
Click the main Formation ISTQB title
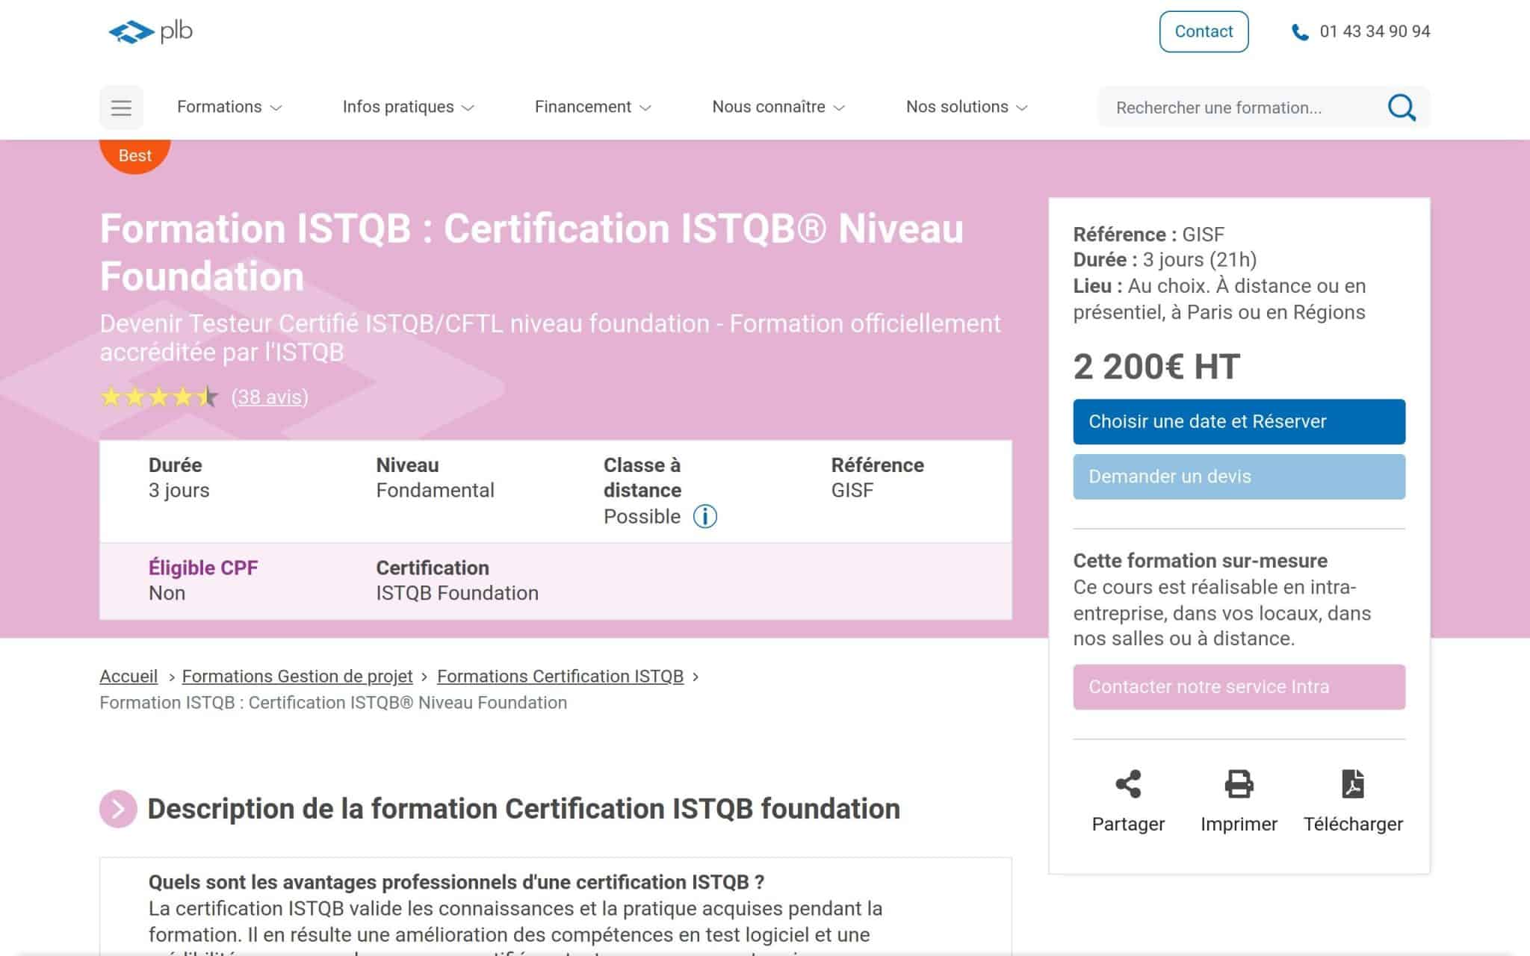pos(532,252)
